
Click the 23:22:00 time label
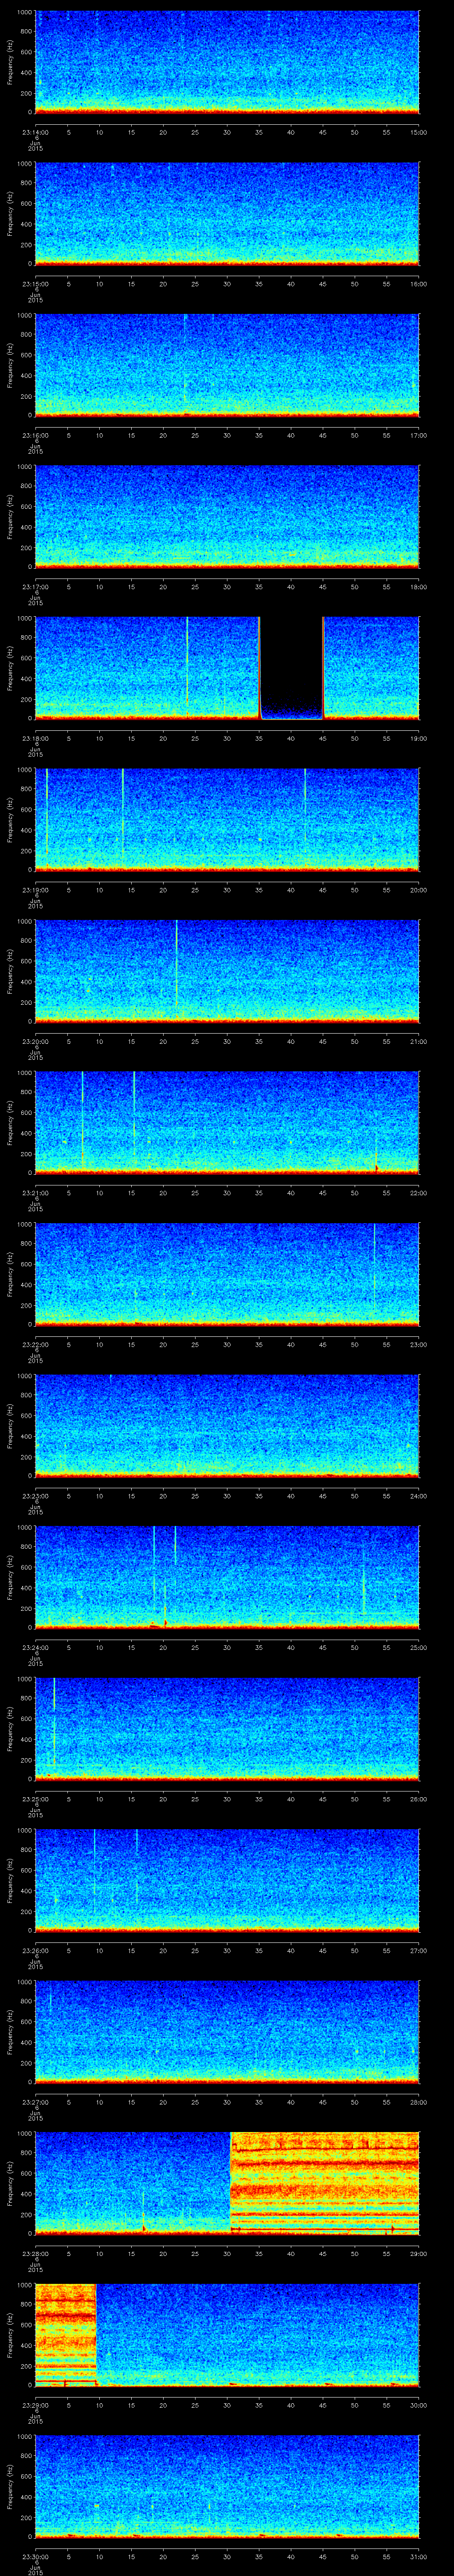[x=35, y=1344]
